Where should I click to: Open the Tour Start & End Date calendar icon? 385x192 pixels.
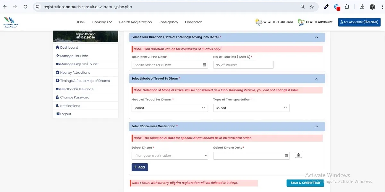[x=204, y=65]
